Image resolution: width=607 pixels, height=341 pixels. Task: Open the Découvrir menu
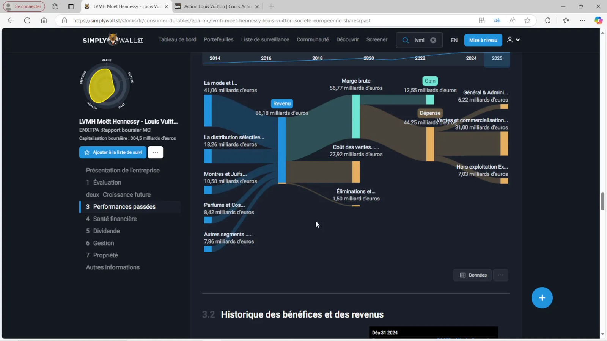pos(348,39)
